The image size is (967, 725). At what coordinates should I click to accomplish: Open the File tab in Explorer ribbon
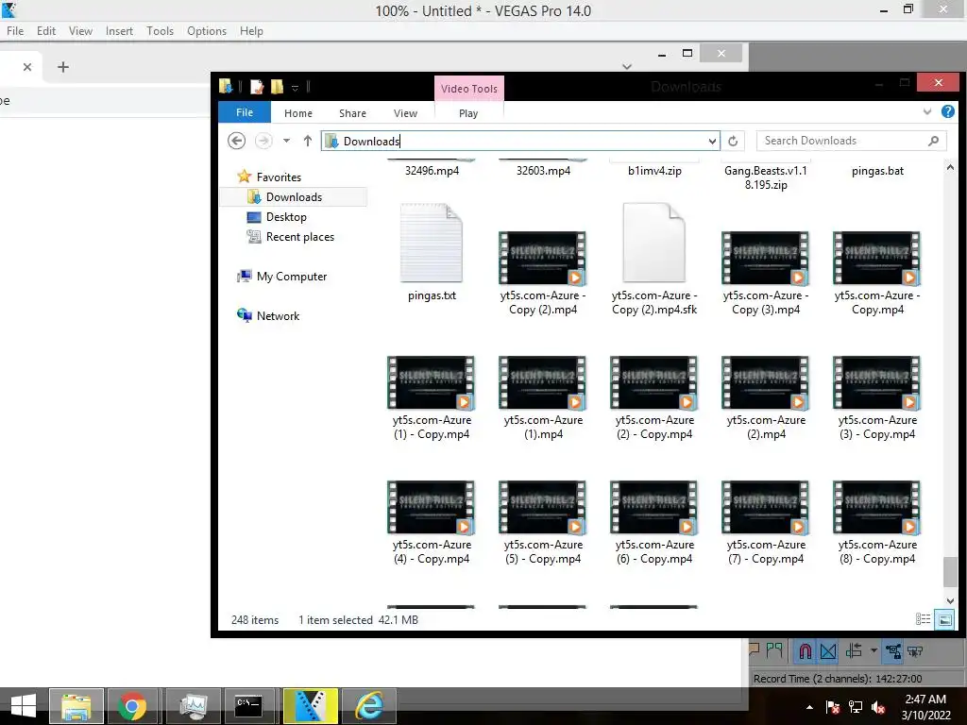(245, 113)
